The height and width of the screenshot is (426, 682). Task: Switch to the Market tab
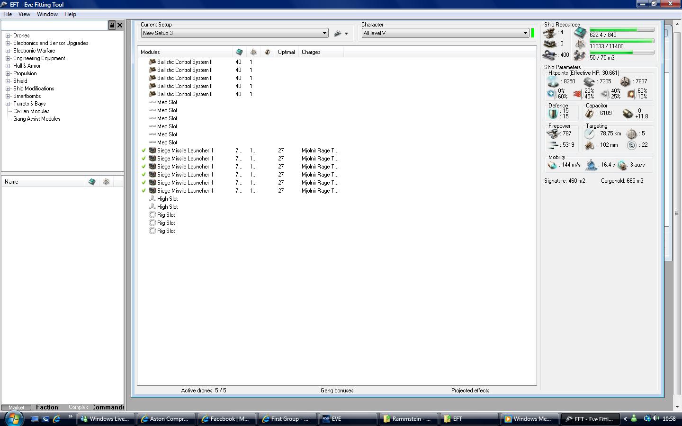pyautogui.click(x=16, y=407)
